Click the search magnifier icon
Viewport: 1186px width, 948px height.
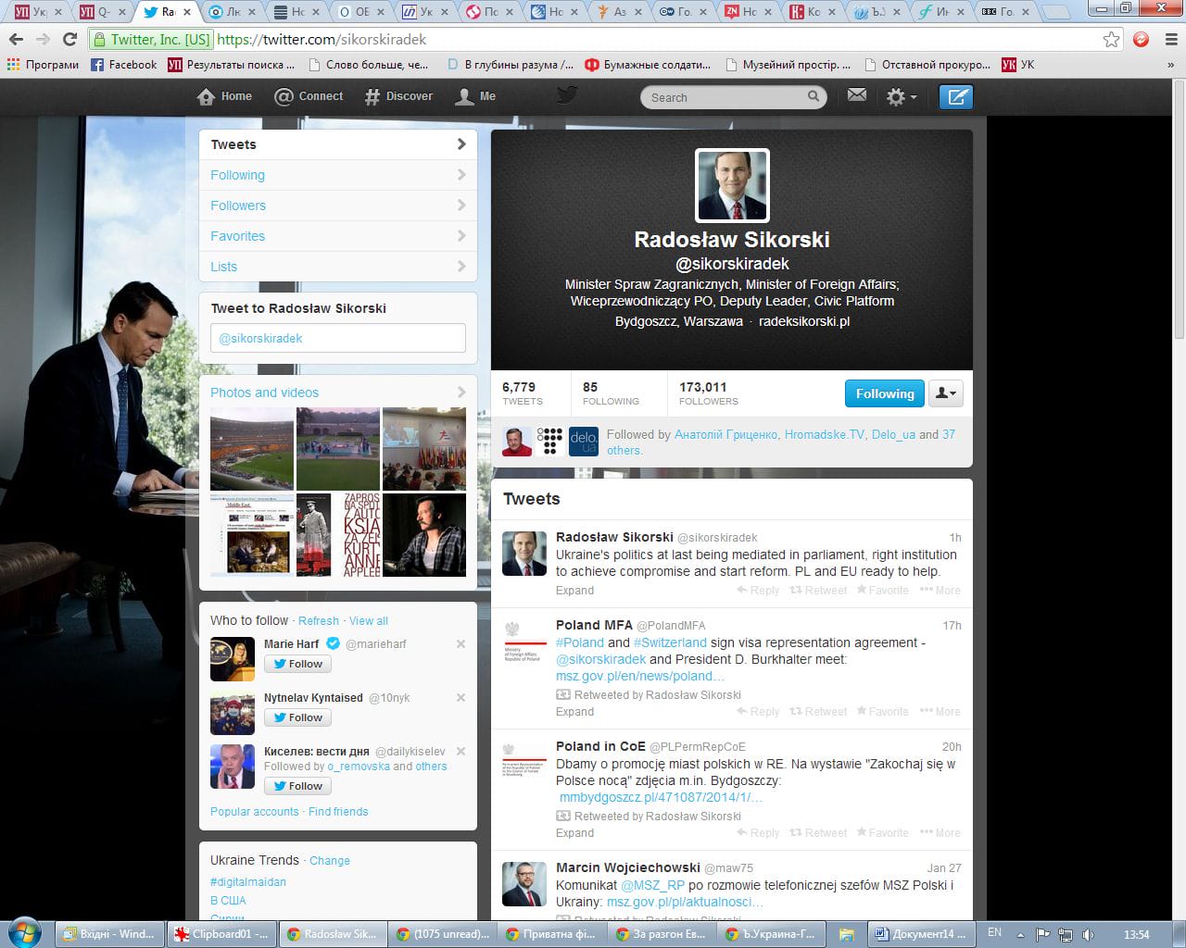813,96
